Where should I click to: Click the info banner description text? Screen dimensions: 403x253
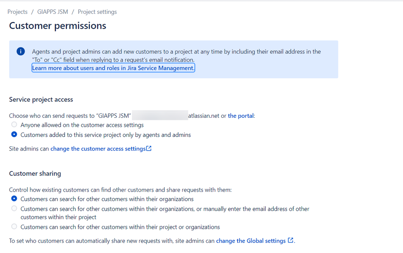pos(176,56)
